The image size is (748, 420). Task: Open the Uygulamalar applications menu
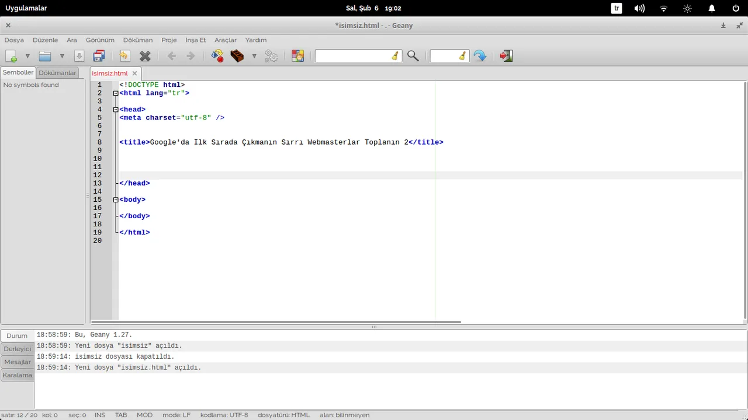(26, 8)
